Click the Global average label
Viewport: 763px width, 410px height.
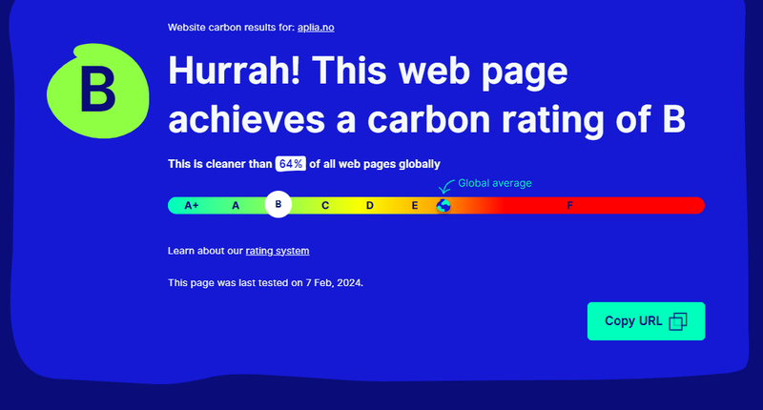coord(495,183)
